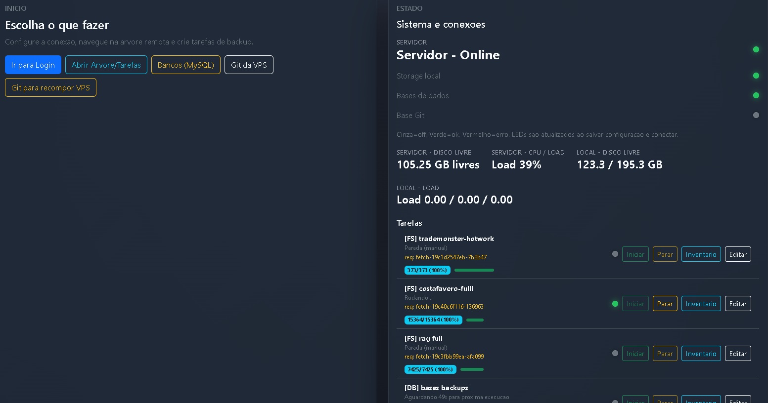Start the trademonster-hotwork task with Iniciar
The height and width of the screenshot is (403, 768).
[x=635, y=254]
